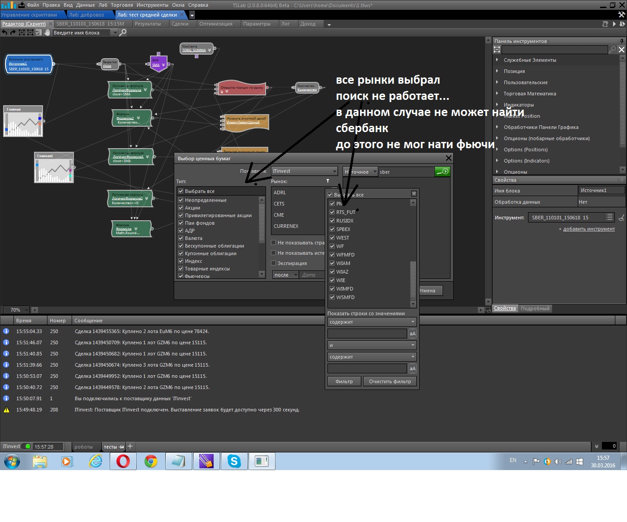The height and width of the screenshot is (522, 627).
Task: Click the Очистить фильтр button
Action: pyautogui.click(x=390, y=381)
